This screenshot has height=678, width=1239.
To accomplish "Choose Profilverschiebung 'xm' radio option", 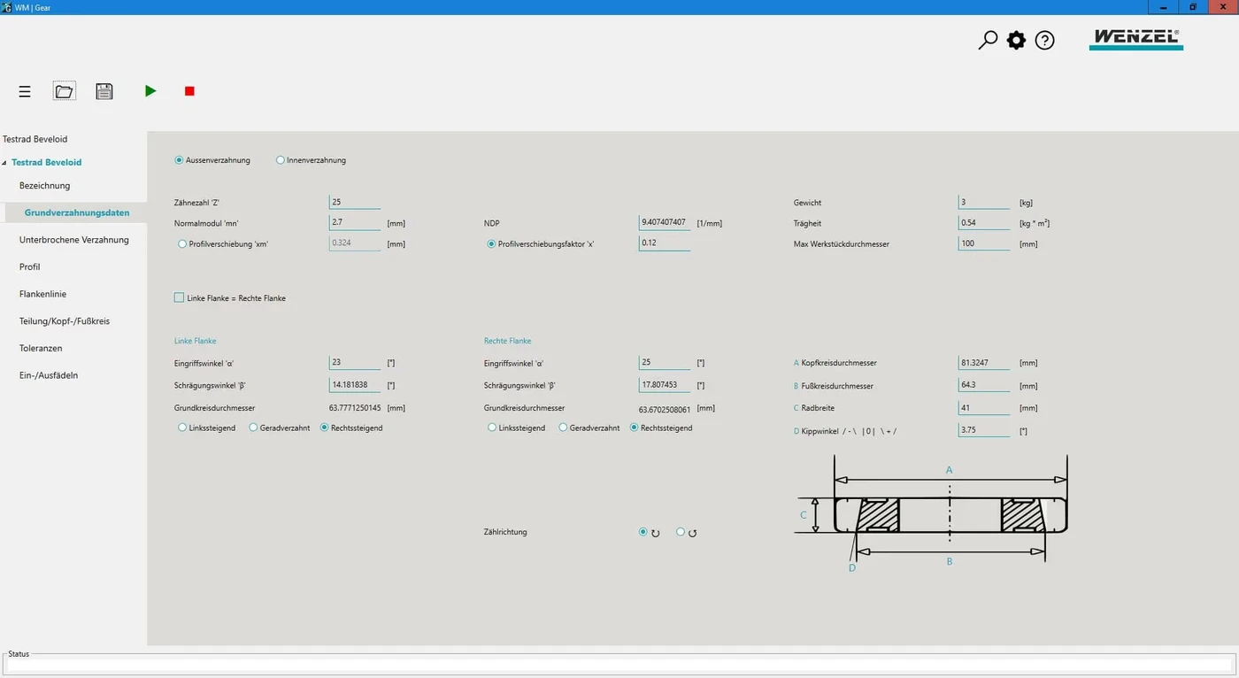I will click(182, 243).
